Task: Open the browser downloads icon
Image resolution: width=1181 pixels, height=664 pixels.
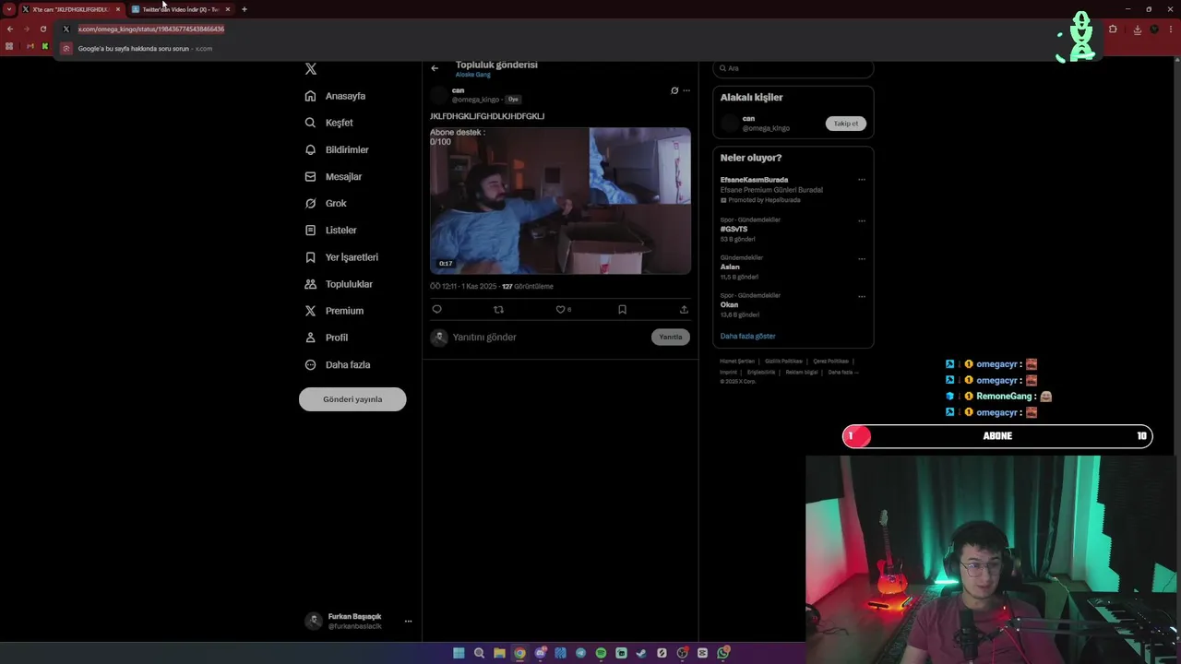Action: [x=1138, y=30]
